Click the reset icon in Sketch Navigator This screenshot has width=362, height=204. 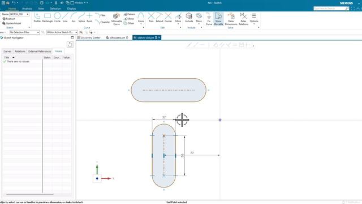pos(70,44)
